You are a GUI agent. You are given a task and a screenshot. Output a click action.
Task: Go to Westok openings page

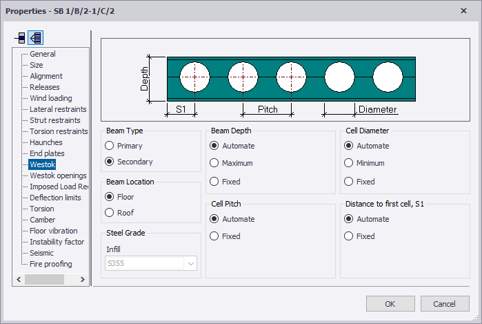click(58, 175)
